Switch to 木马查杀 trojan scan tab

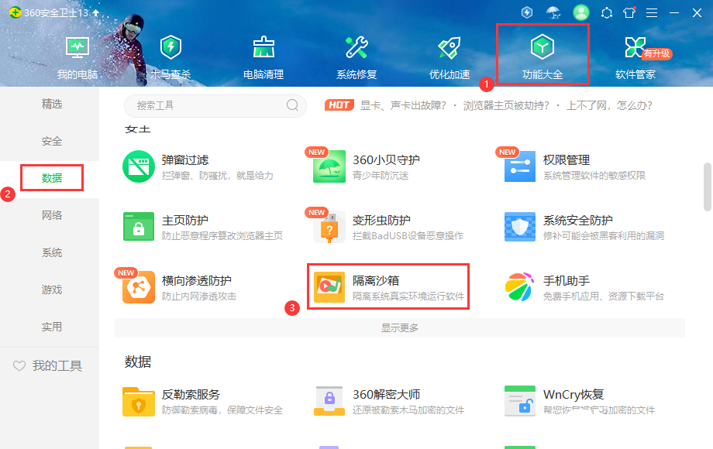pos(170,56)
